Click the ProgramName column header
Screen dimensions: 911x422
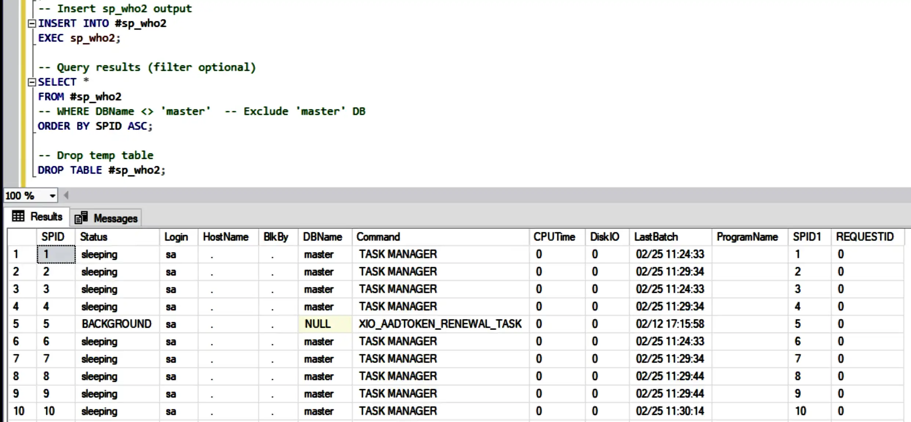point(750,237)
